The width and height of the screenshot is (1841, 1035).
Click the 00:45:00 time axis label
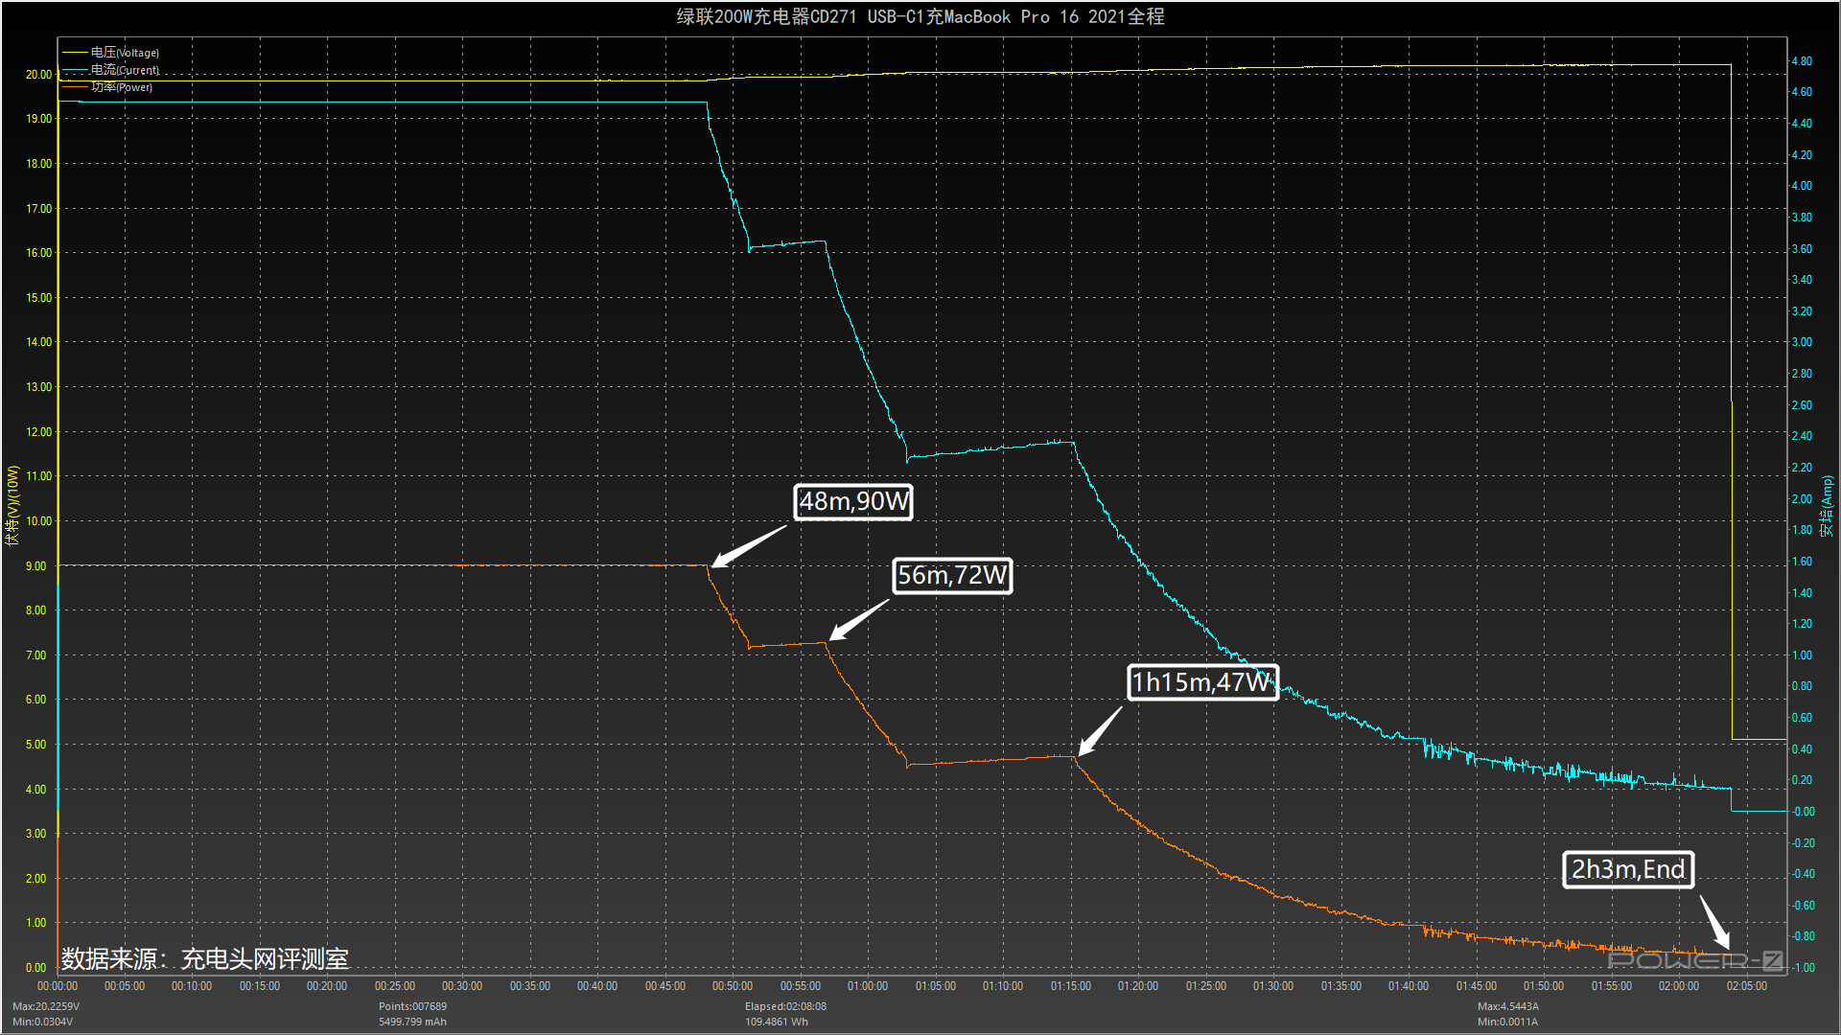pyautogui.click(x=665, y=986)
